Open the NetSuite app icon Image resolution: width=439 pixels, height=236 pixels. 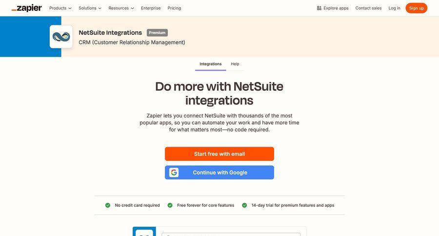click(x=61, y=37)
